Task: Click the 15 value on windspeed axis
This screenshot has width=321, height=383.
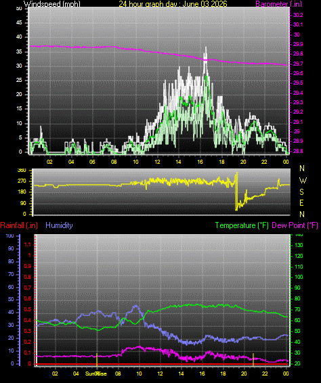Action: click(x=19, y=109)
